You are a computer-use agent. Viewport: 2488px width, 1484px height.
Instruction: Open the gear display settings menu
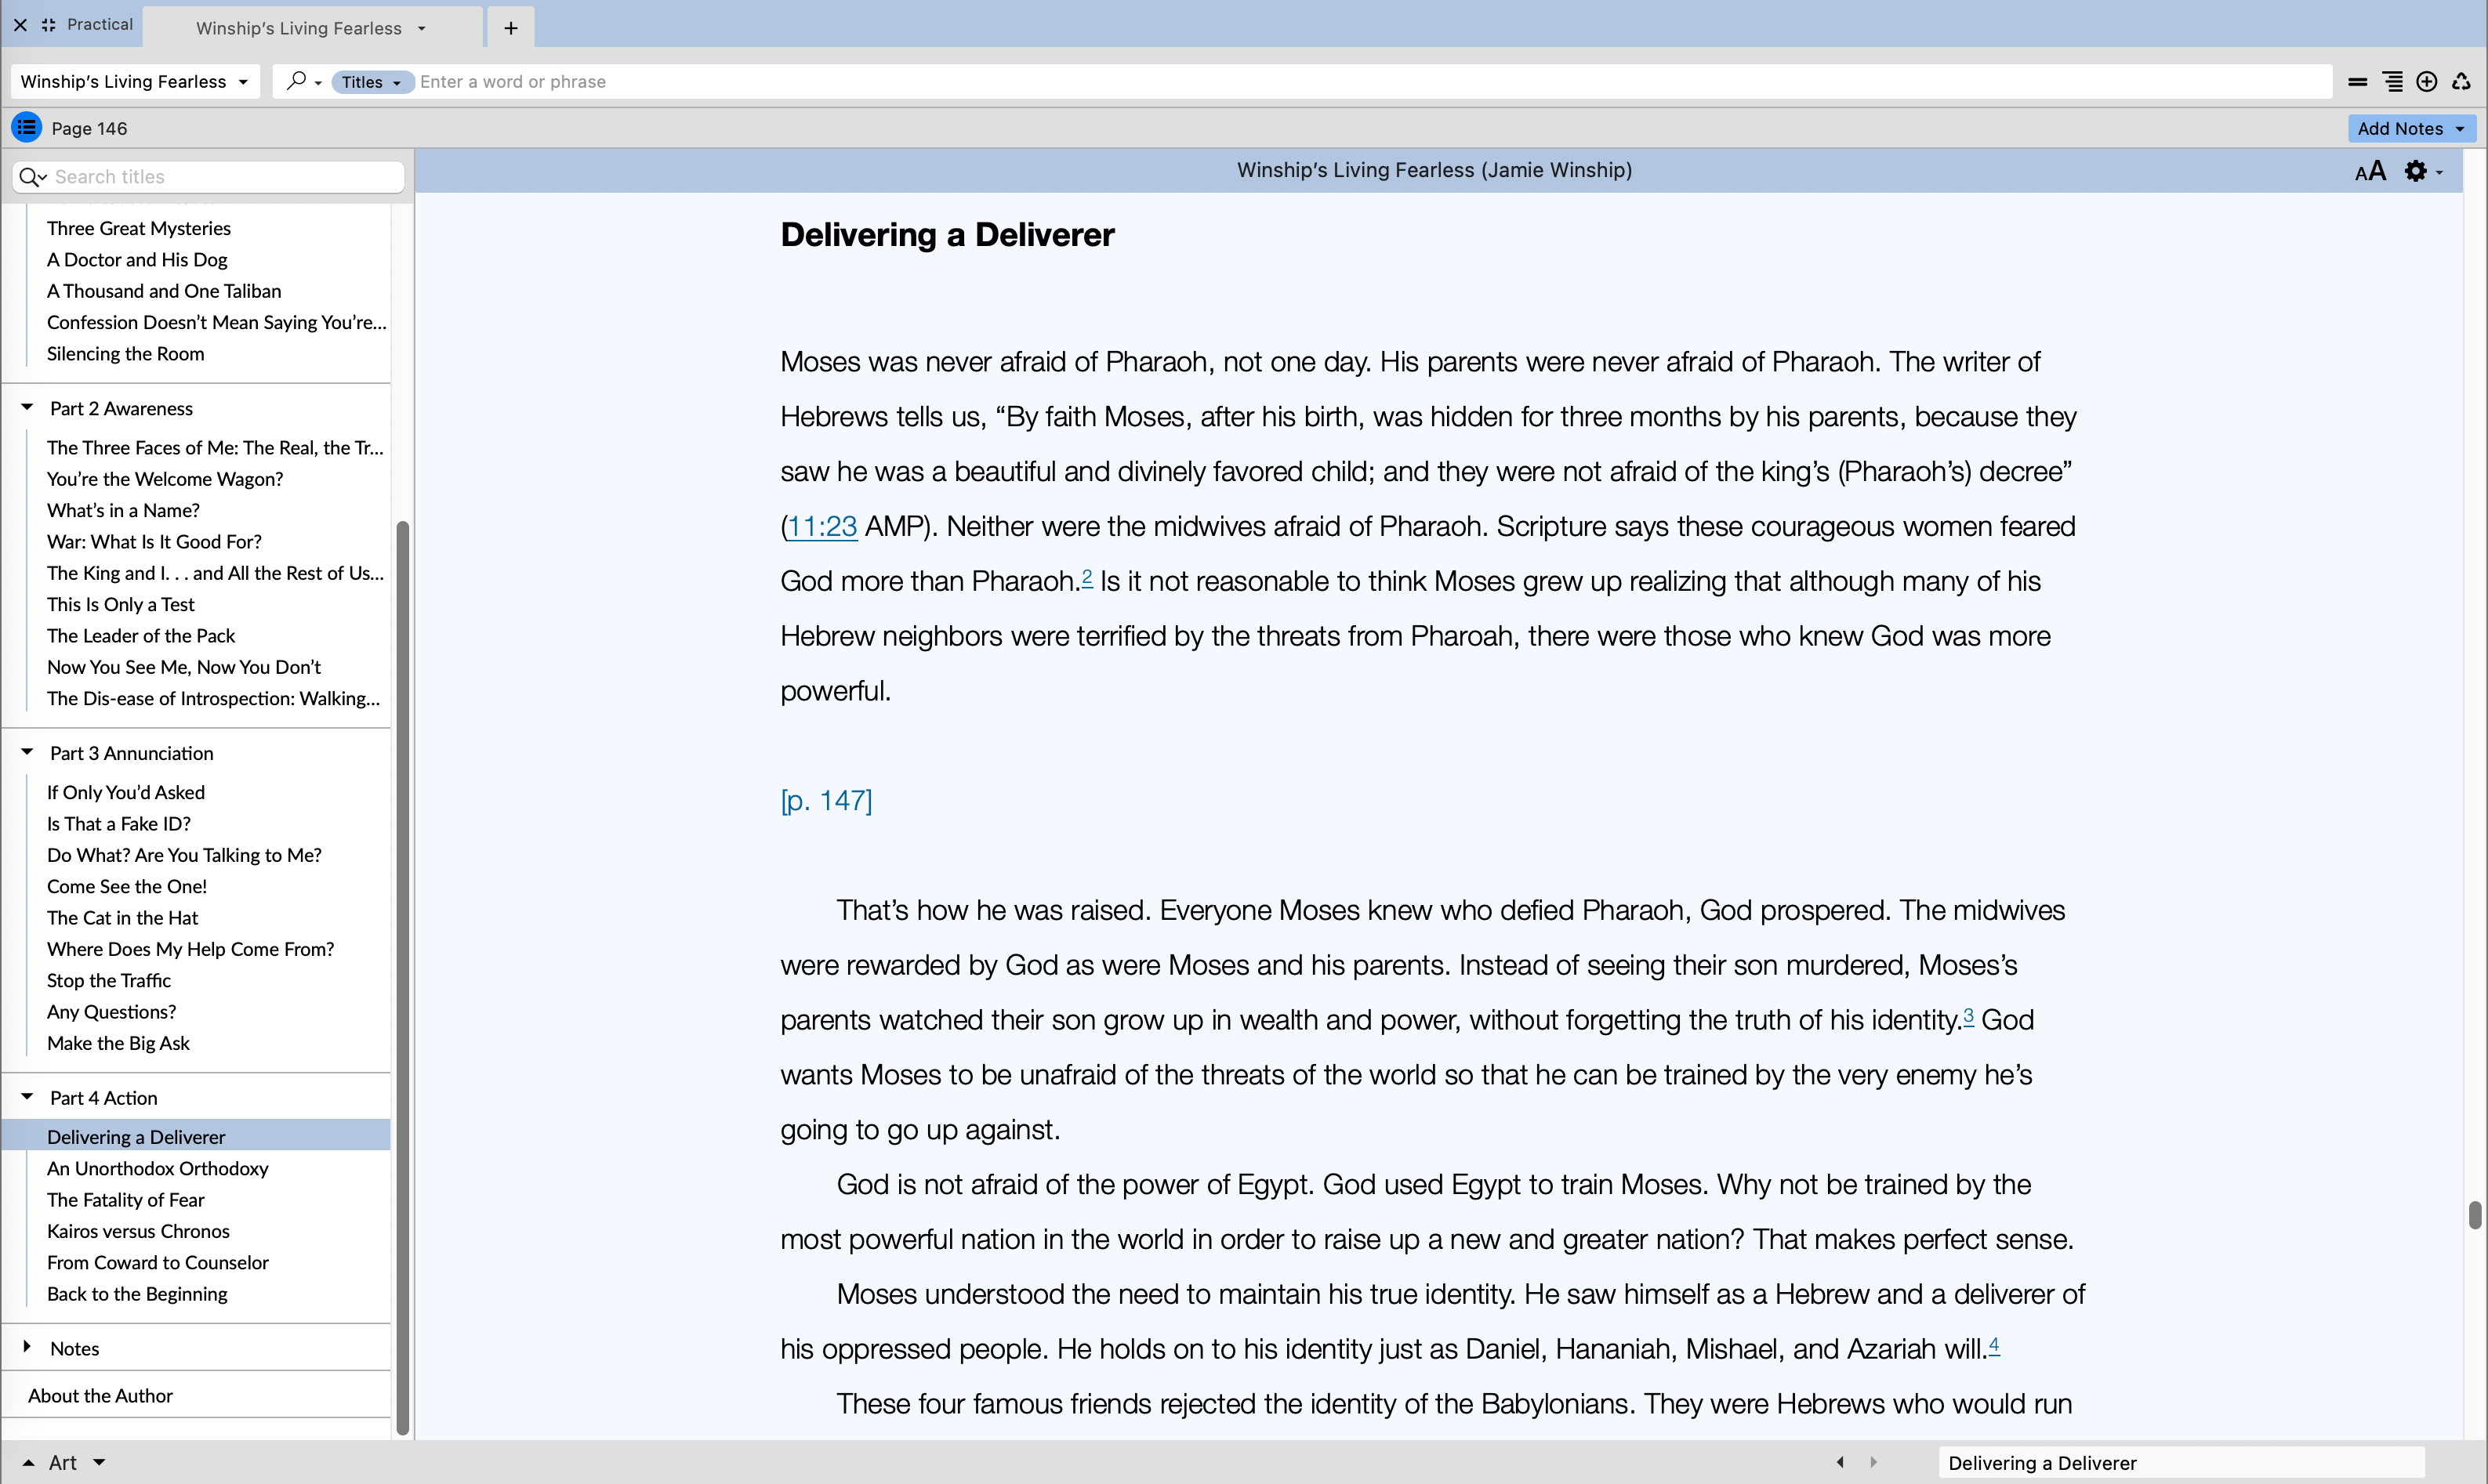pyautogui.click(x=2423, y=171)
